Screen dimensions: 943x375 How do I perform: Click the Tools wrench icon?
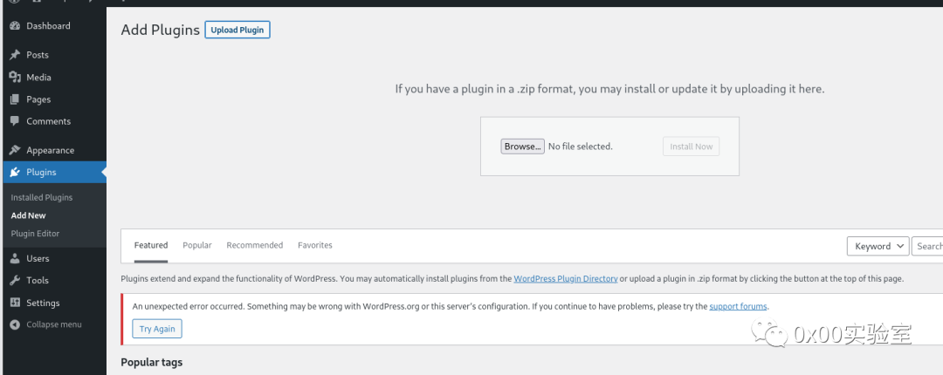coord(15,281)
